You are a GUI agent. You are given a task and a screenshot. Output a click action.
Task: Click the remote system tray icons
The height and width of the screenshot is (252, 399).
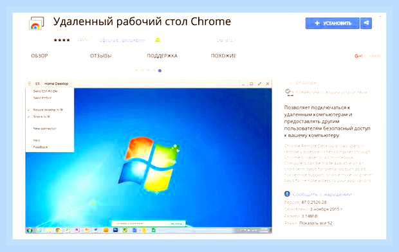click(x=248, y=230)
